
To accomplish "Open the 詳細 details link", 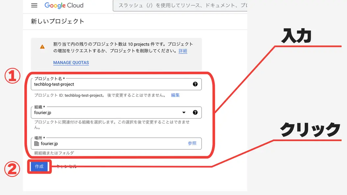I will 183,51.
